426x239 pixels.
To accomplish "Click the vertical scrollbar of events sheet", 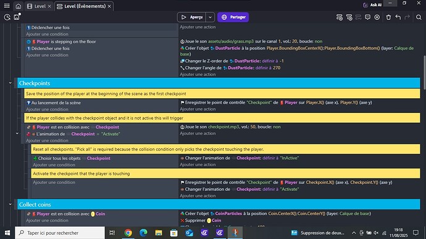I will tap(424, 72).
